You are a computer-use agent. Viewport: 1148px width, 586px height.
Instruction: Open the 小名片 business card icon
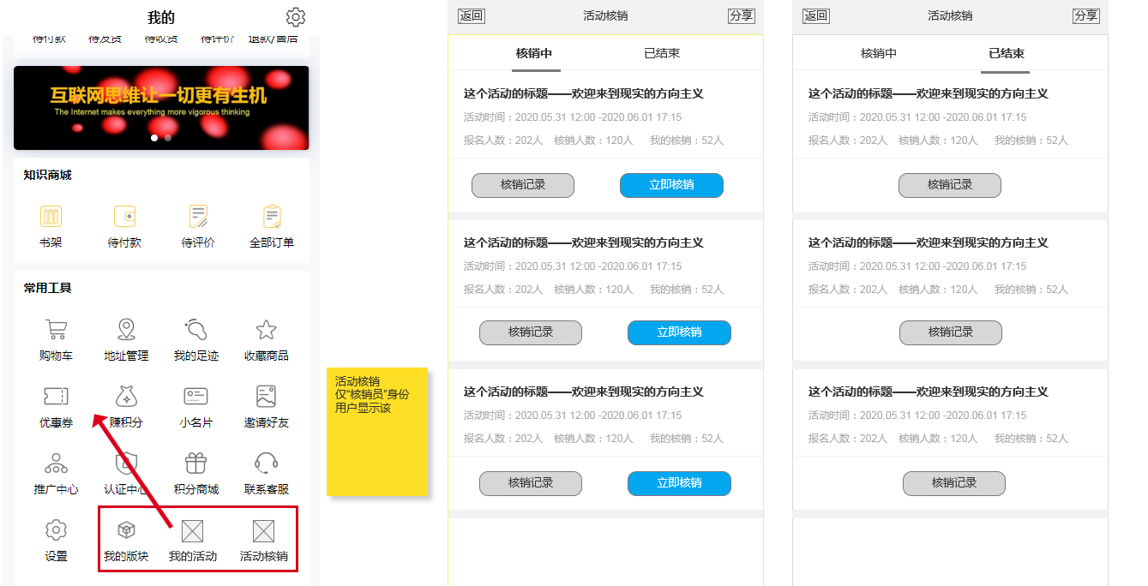click(x=195, y=396)
